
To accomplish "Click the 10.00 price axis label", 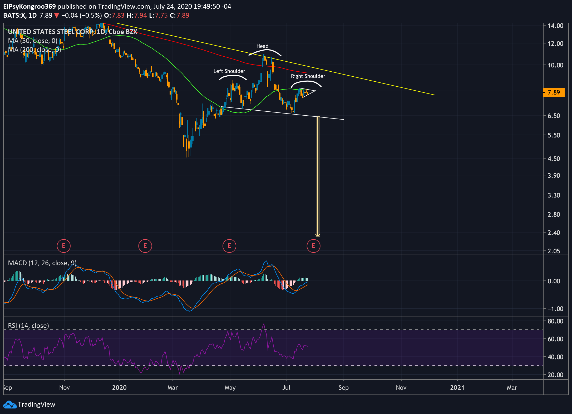I will pos(555,65).
